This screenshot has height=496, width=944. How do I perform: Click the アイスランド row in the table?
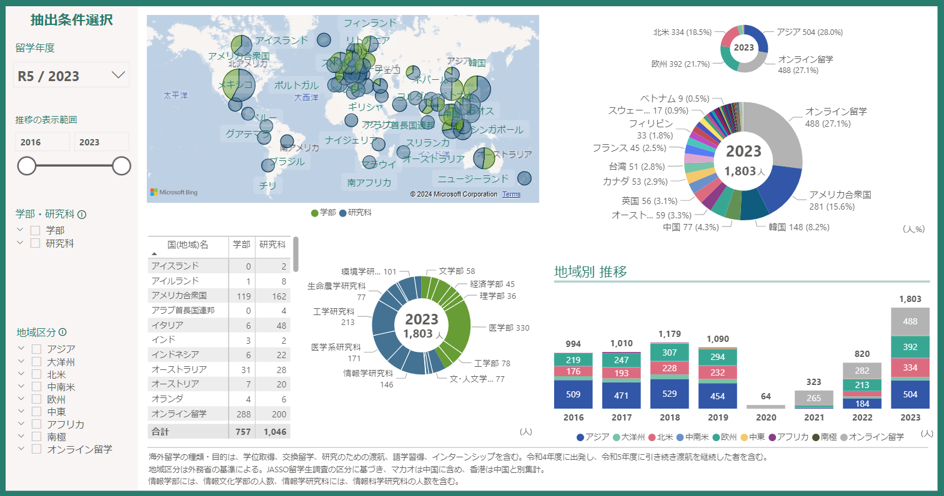[x=219, y=266]
